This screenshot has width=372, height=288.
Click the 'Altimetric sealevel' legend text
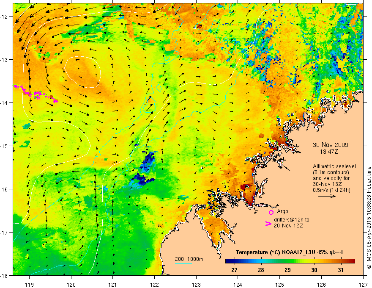[x=334, y=166]
